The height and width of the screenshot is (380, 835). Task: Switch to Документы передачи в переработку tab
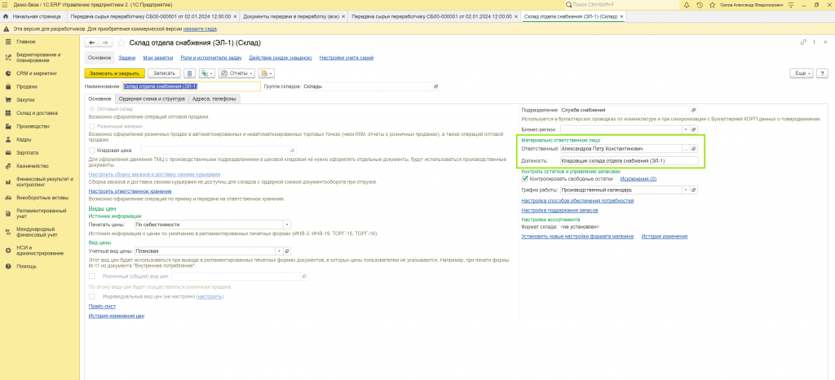(290, 16)
